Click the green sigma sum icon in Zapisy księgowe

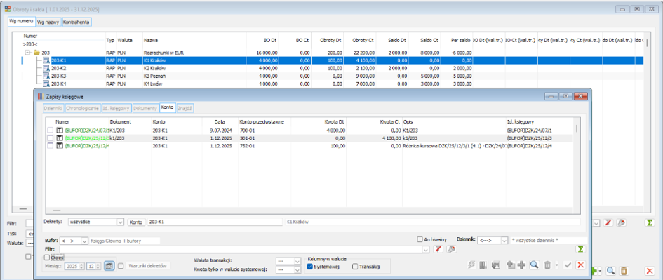coord(580,250)
